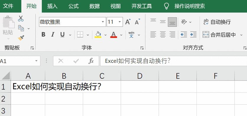Click the Cut scissors icon
Image resolution: width=247 pixels, height=116 pixels.
coord(21,18)
